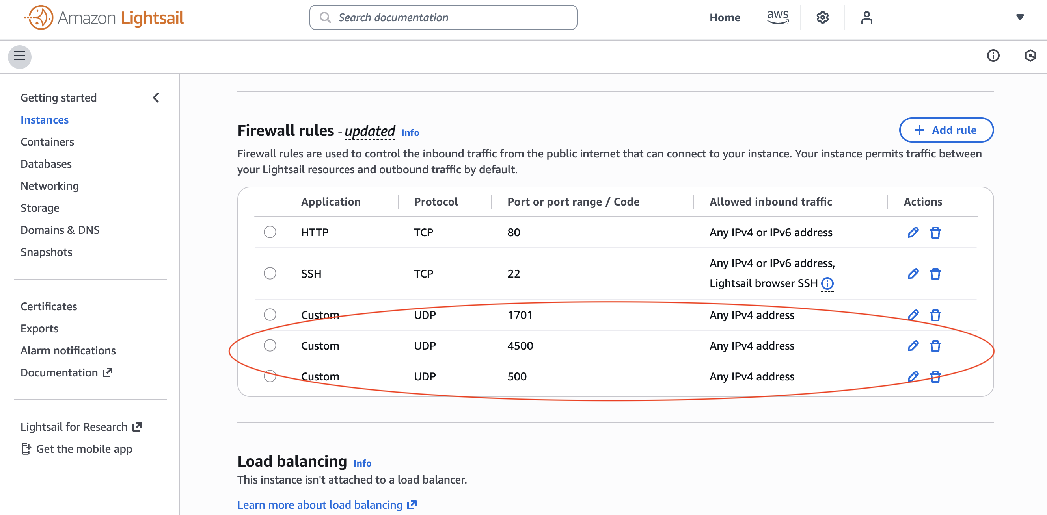The width and height of the screenshot is (1047, 515).
Task: Show Lightsail browser SSH info tooltip
Action: tap(827, 283)
